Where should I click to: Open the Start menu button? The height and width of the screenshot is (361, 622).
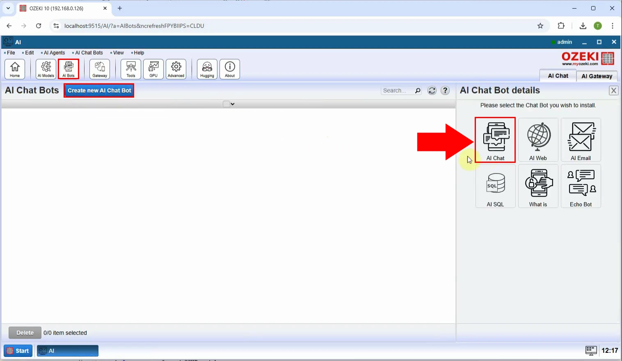(x=18, y=351)
